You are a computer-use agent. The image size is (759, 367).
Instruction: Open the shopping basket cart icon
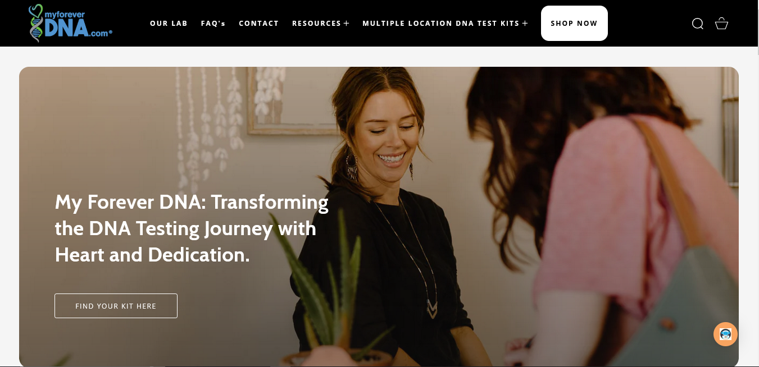tap(721, 24)
